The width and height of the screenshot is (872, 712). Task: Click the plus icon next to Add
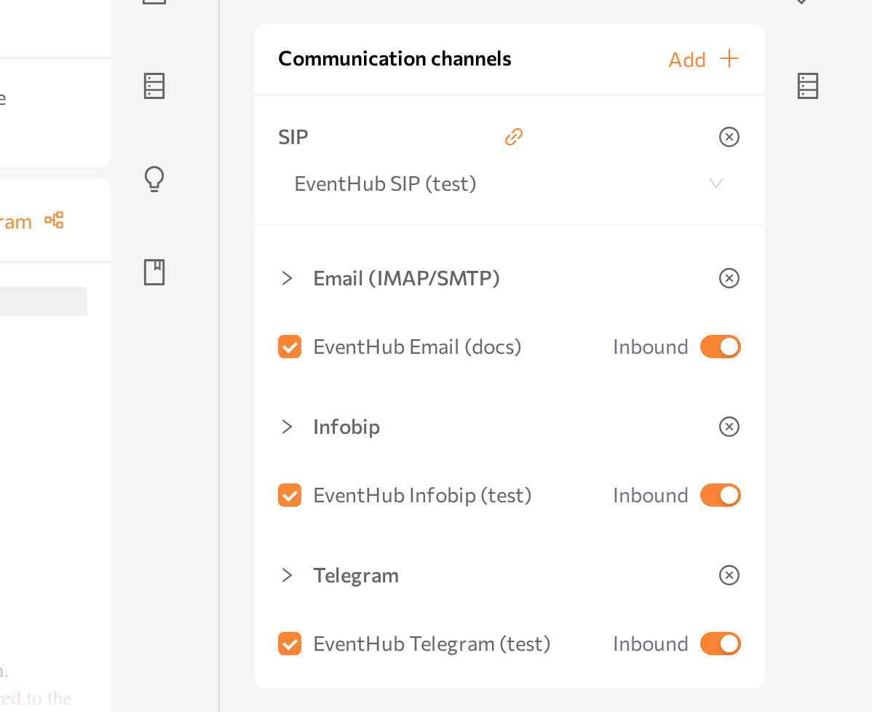(729, 58)
